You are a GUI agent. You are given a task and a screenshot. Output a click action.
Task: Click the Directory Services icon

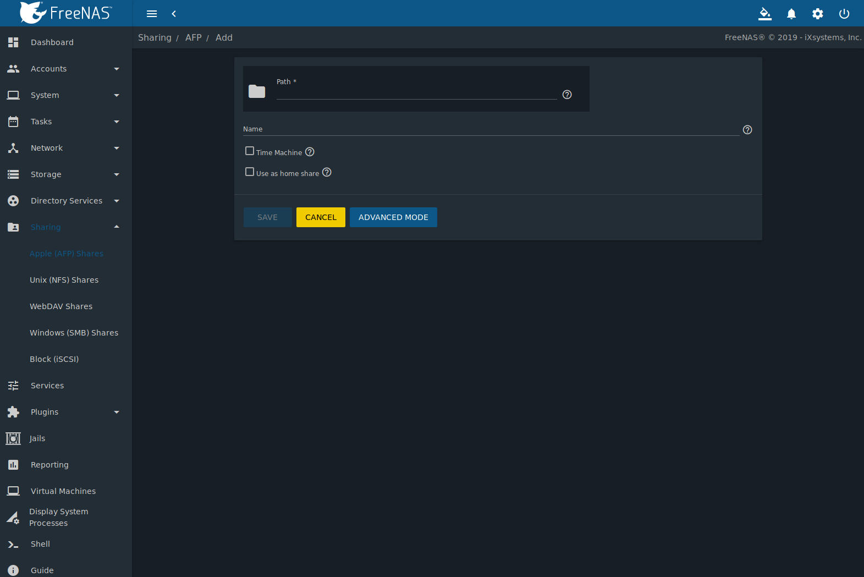pyautogui.click(x=13, y=201)
